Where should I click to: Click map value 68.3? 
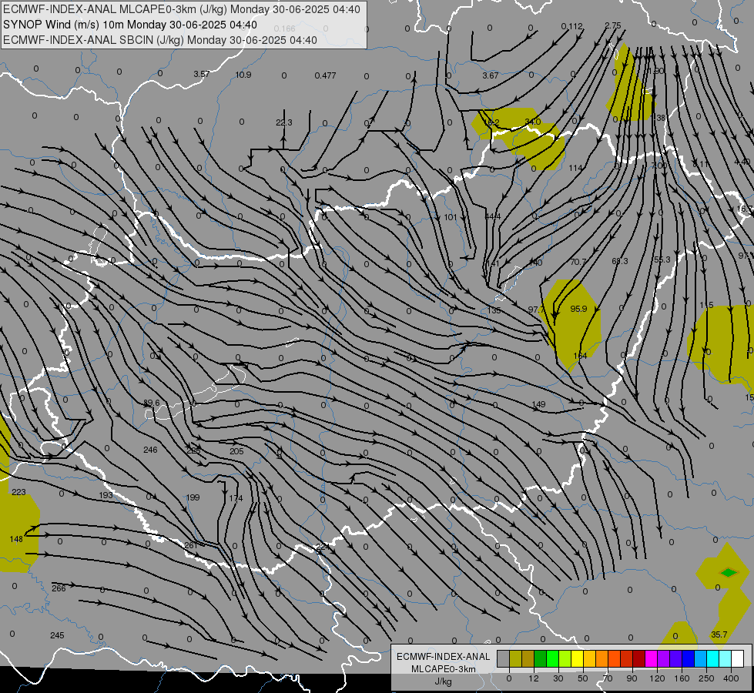620,261
